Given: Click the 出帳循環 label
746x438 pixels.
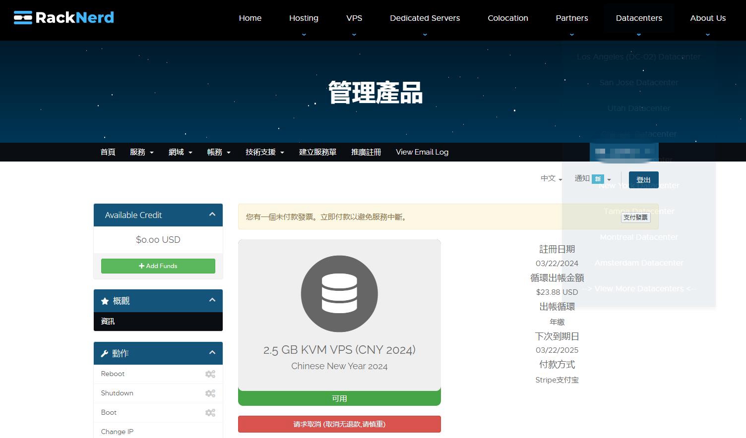Looking at the screenshot, I should (x=557, y=307).
